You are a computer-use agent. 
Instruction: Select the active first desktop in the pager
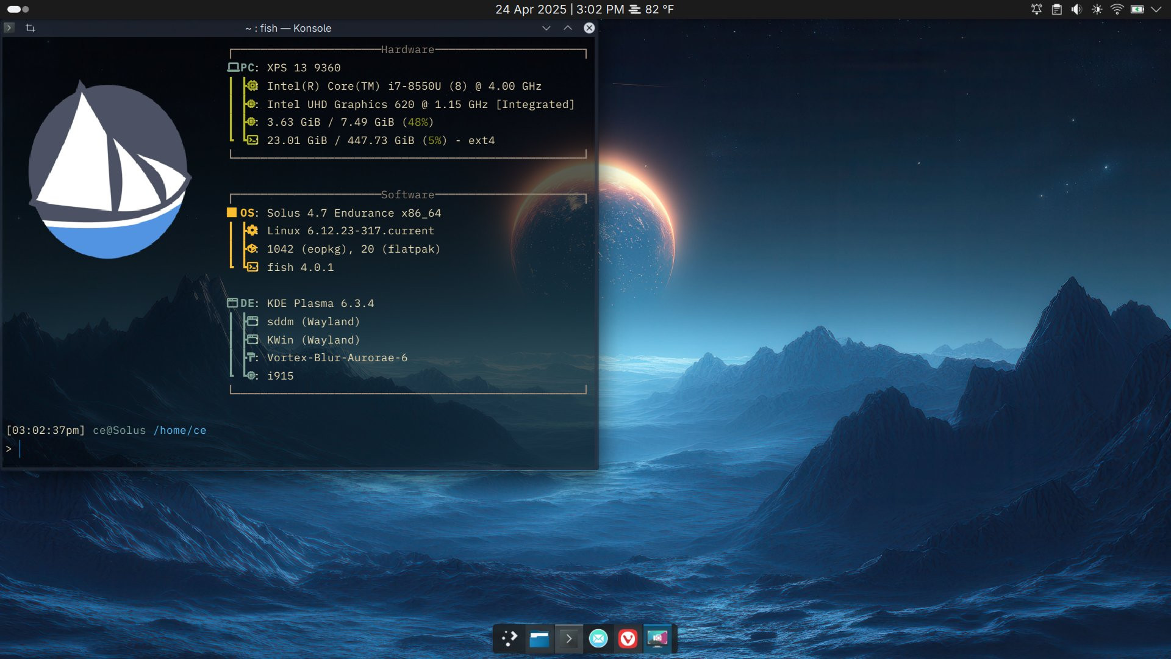[14, 9]
